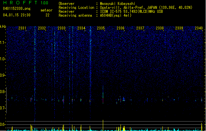Click time marker 2335
206x131 pixels.
[x=101, y=28]
